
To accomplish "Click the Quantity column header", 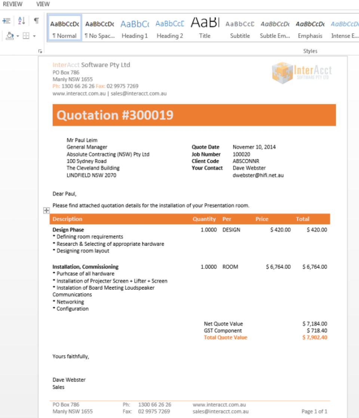I will point(204,219).
